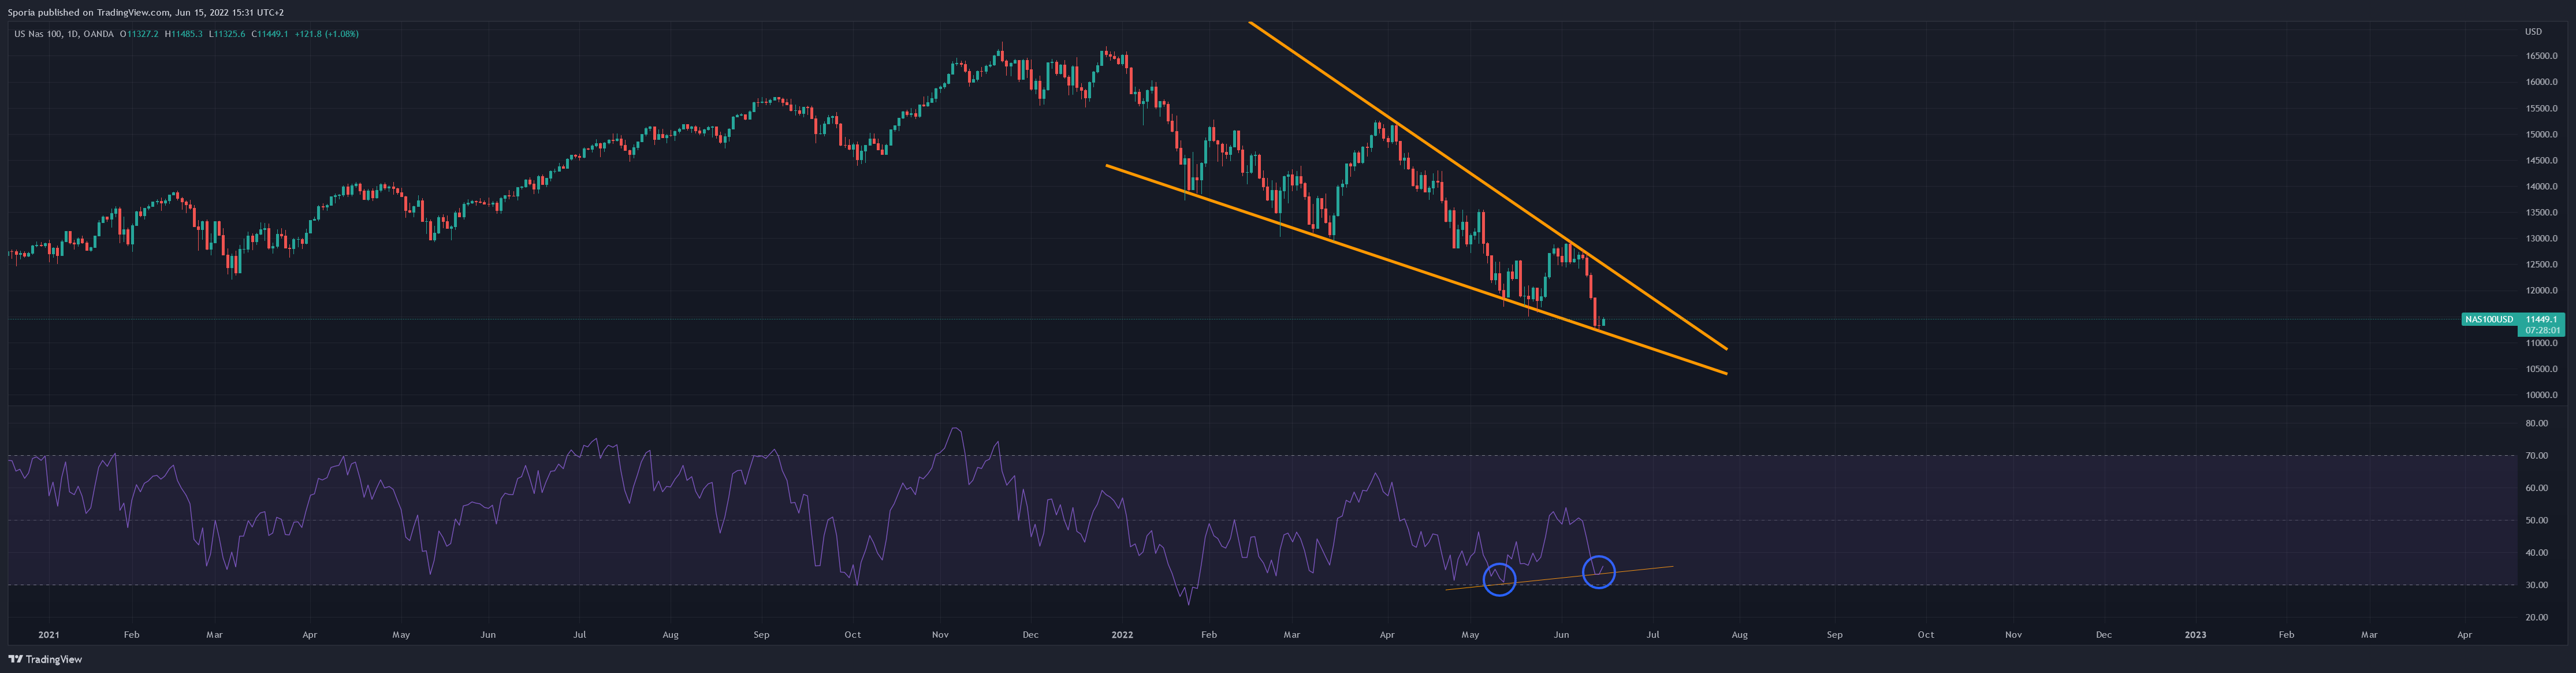Click the Nov label just before Dec 2021
Image resolution: width=2576 pixels, height=673 pixels.
[940, 634]
